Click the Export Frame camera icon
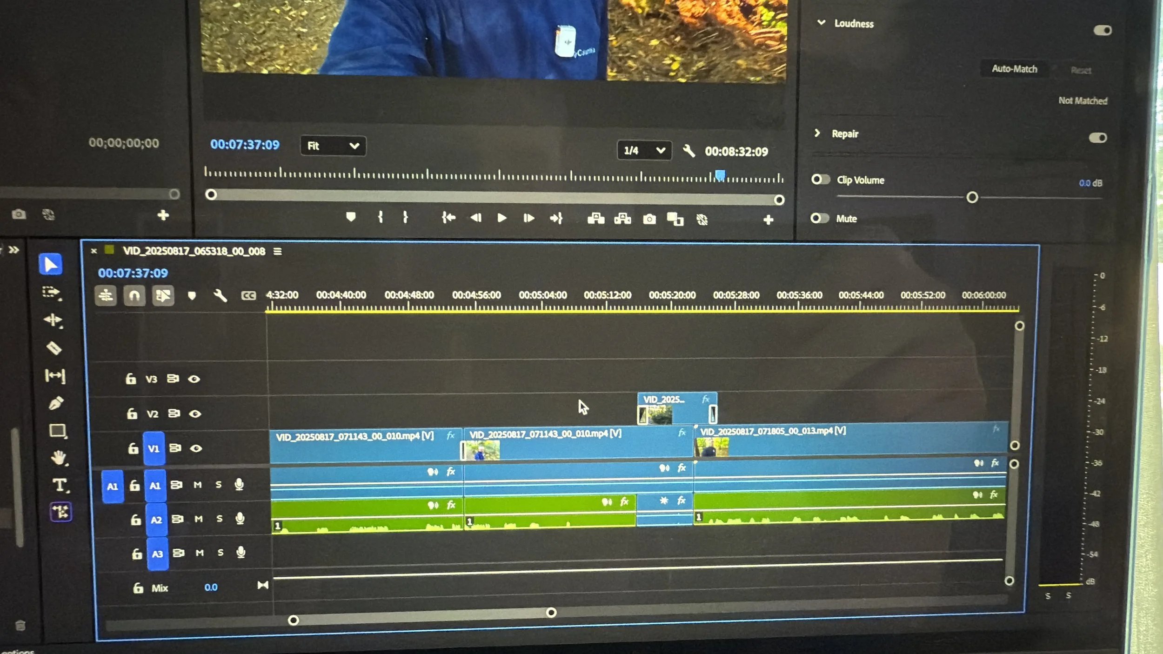 point(649,219)
